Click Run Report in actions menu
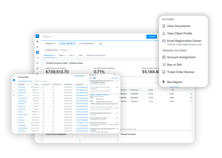The image size is (222, 158). pos(172,82)
